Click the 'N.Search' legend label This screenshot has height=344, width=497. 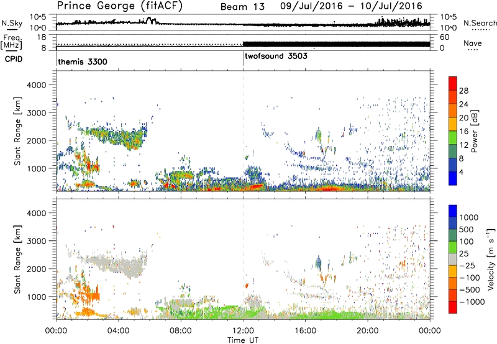480,23
